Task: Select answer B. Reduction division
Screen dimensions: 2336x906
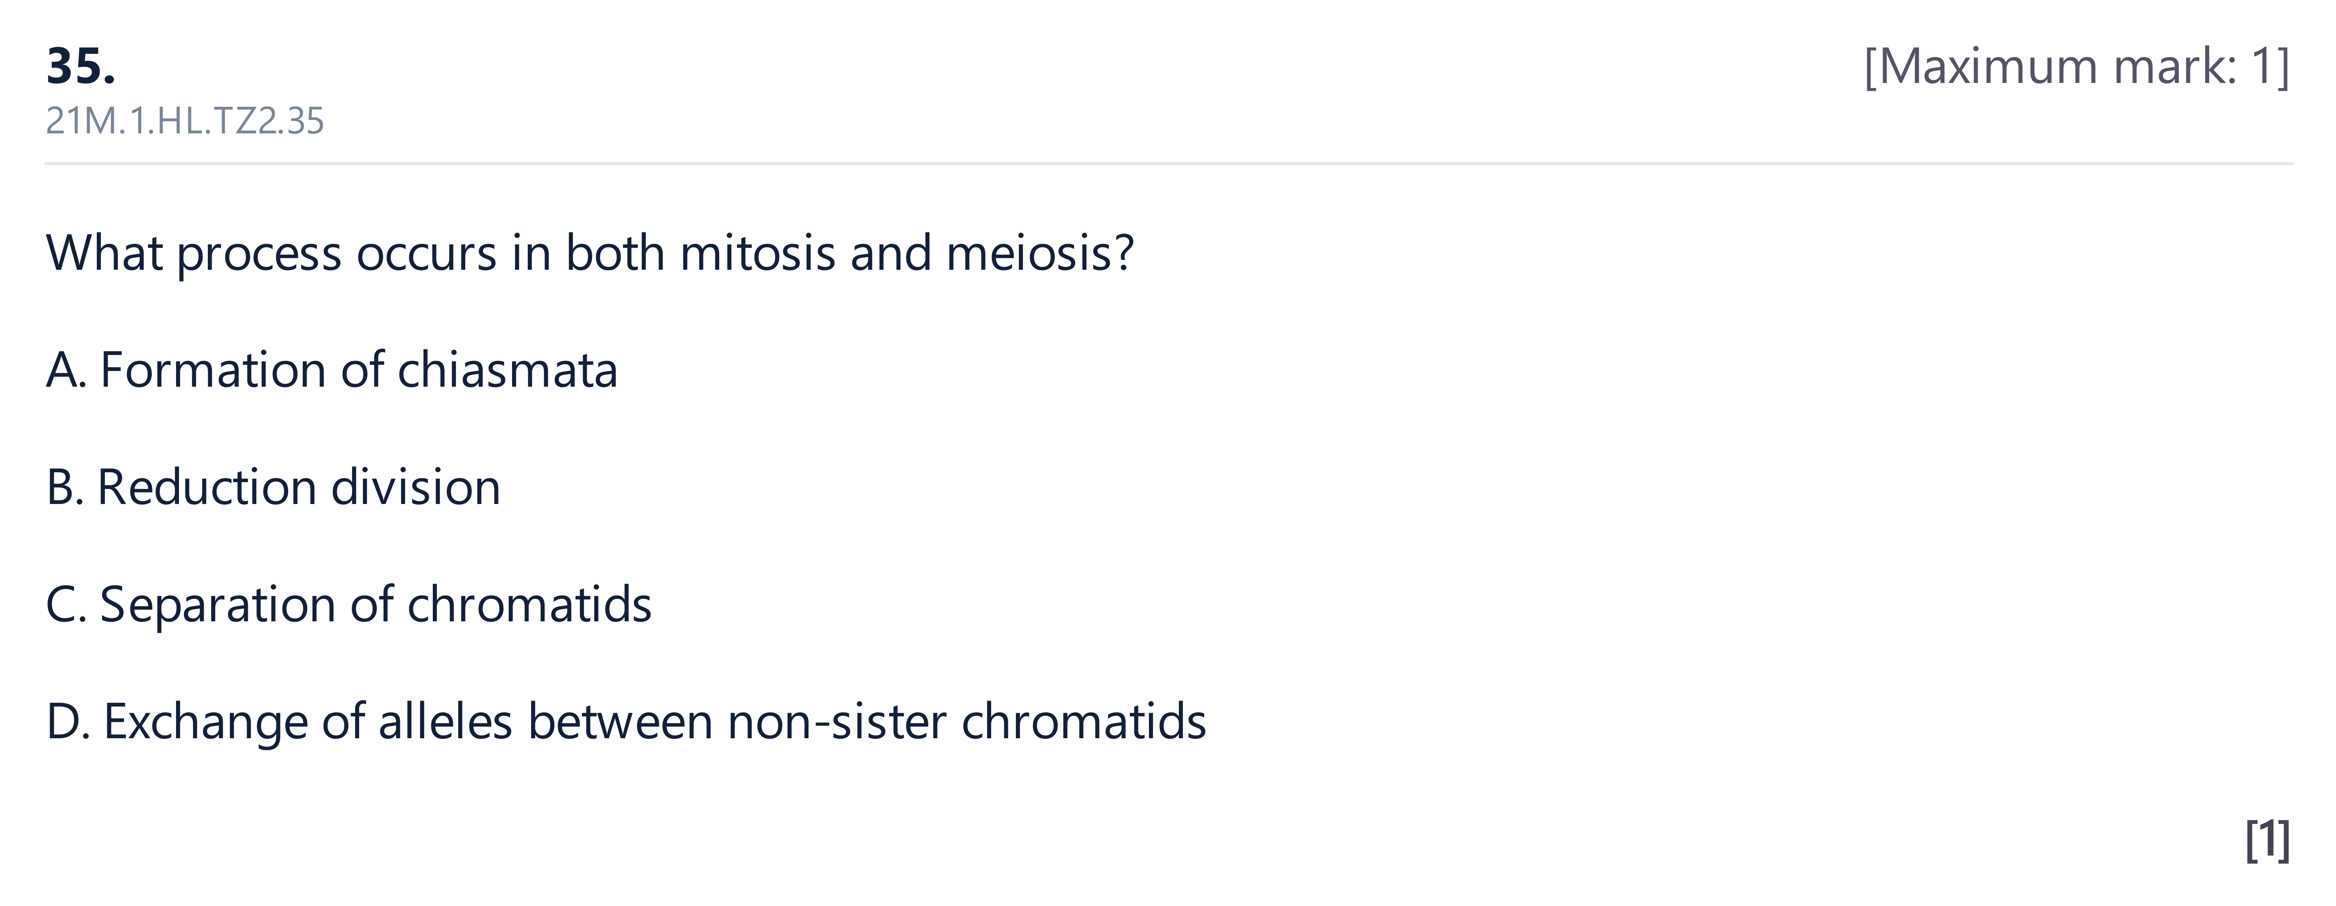Action: pos(273,487)
